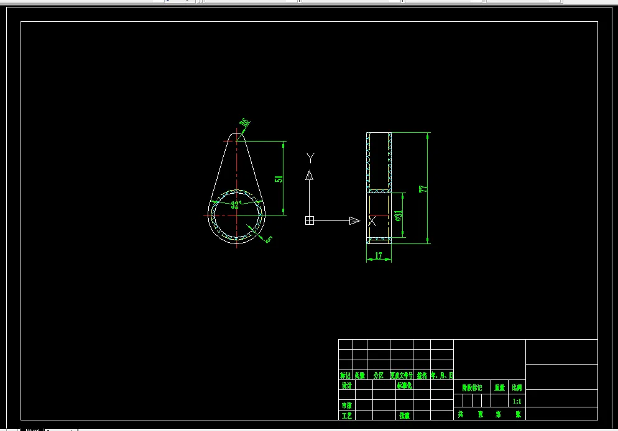Click the 标准化 label in title block

[404, 385]
